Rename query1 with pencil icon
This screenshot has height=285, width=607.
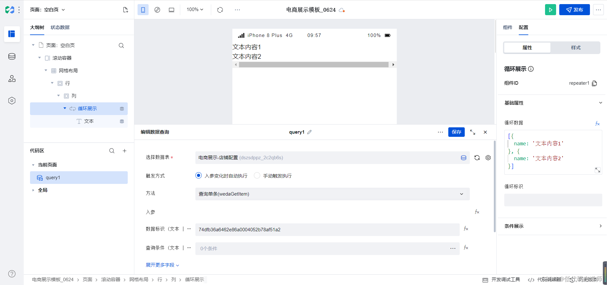pos(310,132)
